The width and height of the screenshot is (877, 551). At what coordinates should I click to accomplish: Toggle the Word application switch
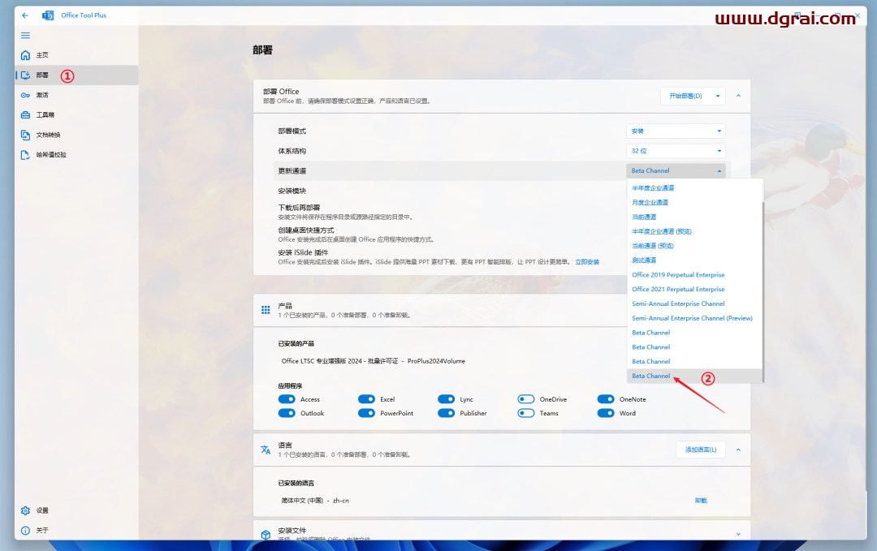click(x=606, y=413)
